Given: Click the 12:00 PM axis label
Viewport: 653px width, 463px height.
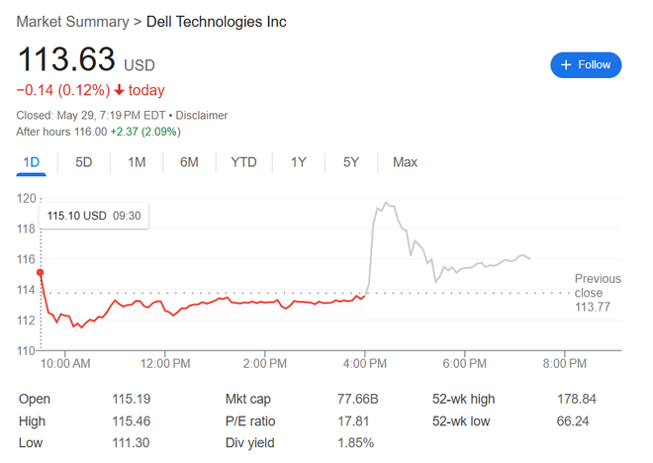Looking at the screenshot, I should click(x=165, y=364).
